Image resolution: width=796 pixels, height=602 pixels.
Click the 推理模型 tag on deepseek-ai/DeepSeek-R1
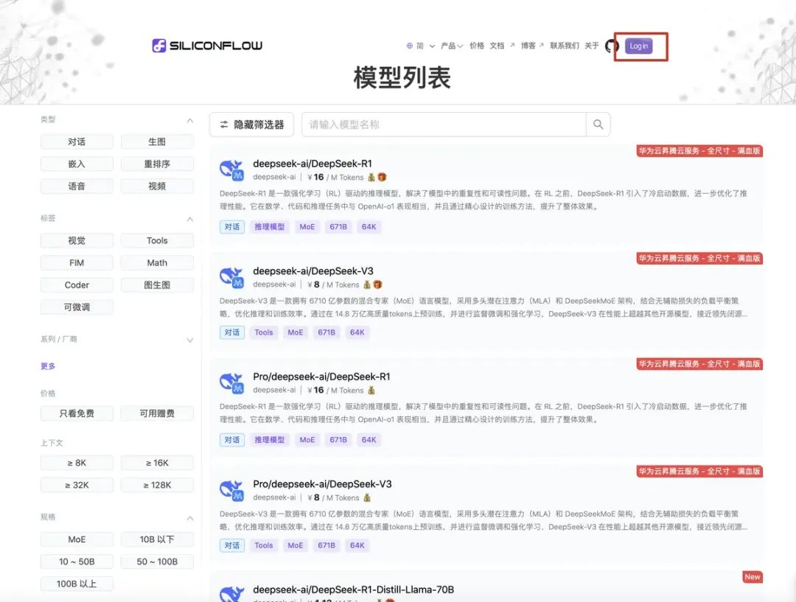click(x=270, y=227)
